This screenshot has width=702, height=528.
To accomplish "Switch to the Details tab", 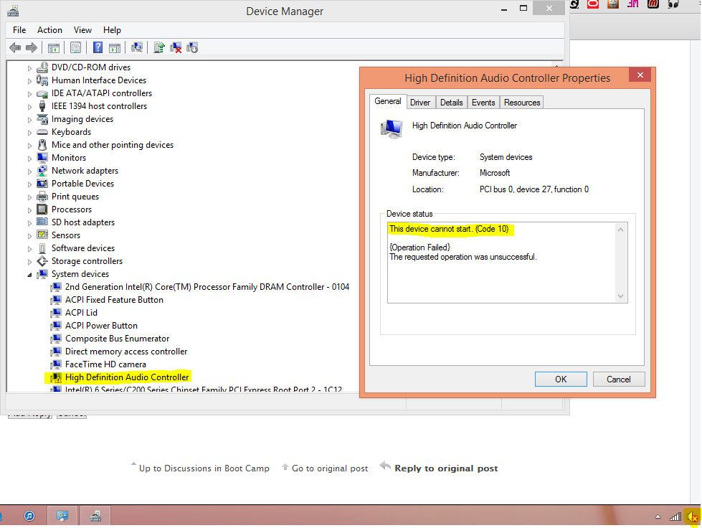I will pyautogui.click(x=451, y=103).
